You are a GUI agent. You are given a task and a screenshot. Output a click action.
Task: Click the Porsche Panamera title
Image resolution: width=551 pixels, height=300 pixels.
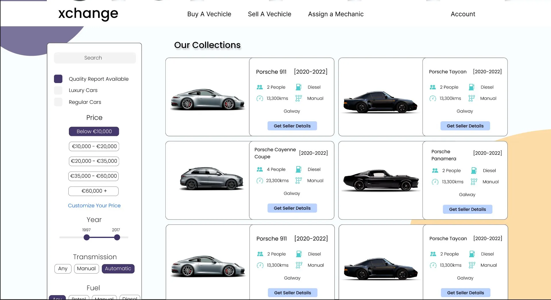click(x=444, y=155)
